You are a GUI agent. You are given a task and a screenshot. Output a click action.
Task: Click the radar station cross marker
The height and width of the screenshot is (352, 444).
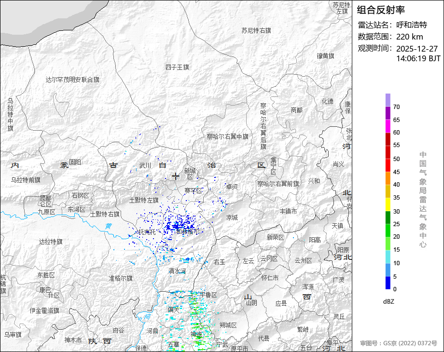click(x=176, y=176)
